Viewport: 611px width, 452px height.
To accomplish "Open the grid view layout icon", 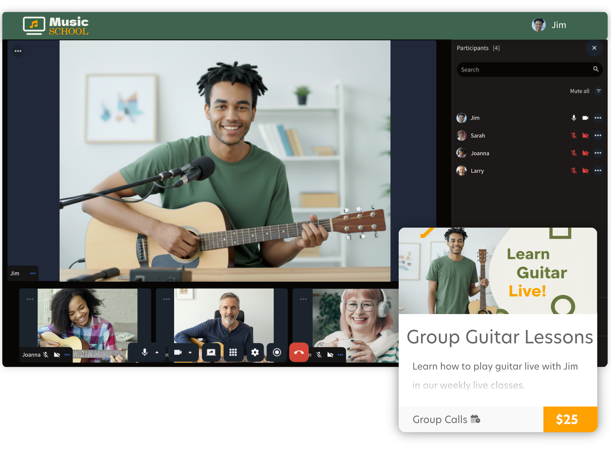I will pos(233,352).
